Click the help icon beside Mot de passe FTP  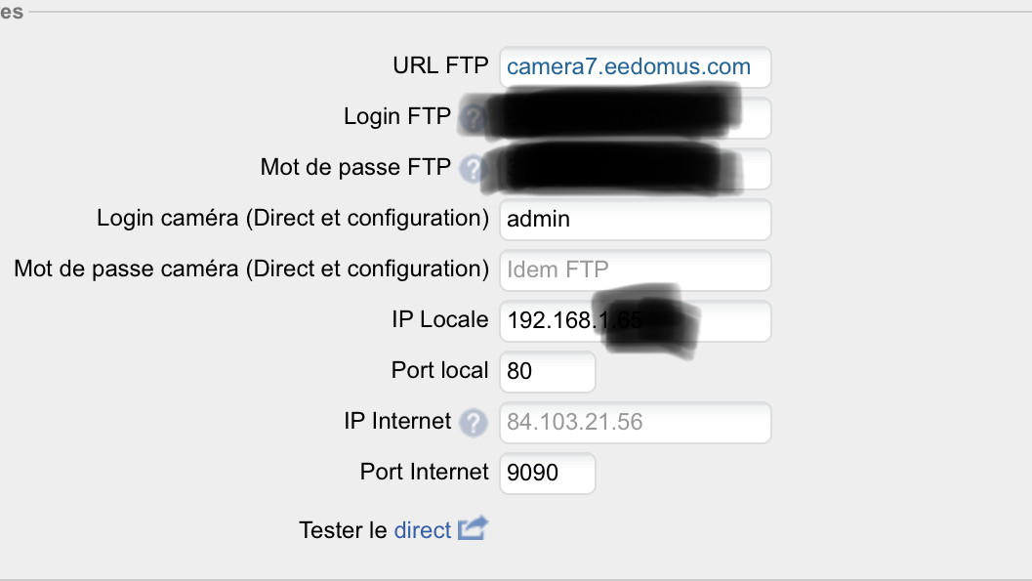[473, 169]
